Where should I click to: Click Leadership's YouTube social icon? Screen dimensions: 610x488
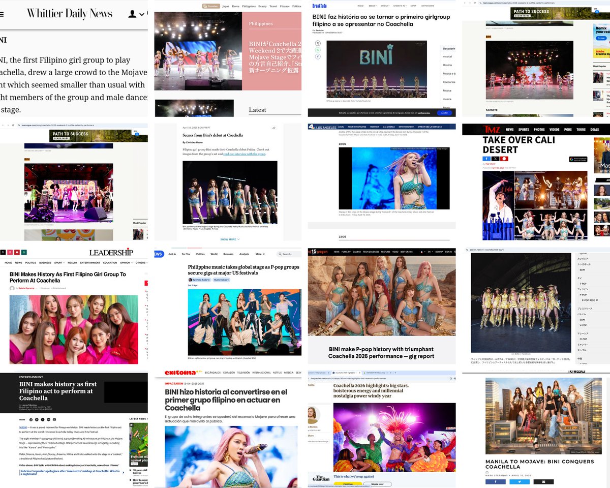[x=17, y=252]
